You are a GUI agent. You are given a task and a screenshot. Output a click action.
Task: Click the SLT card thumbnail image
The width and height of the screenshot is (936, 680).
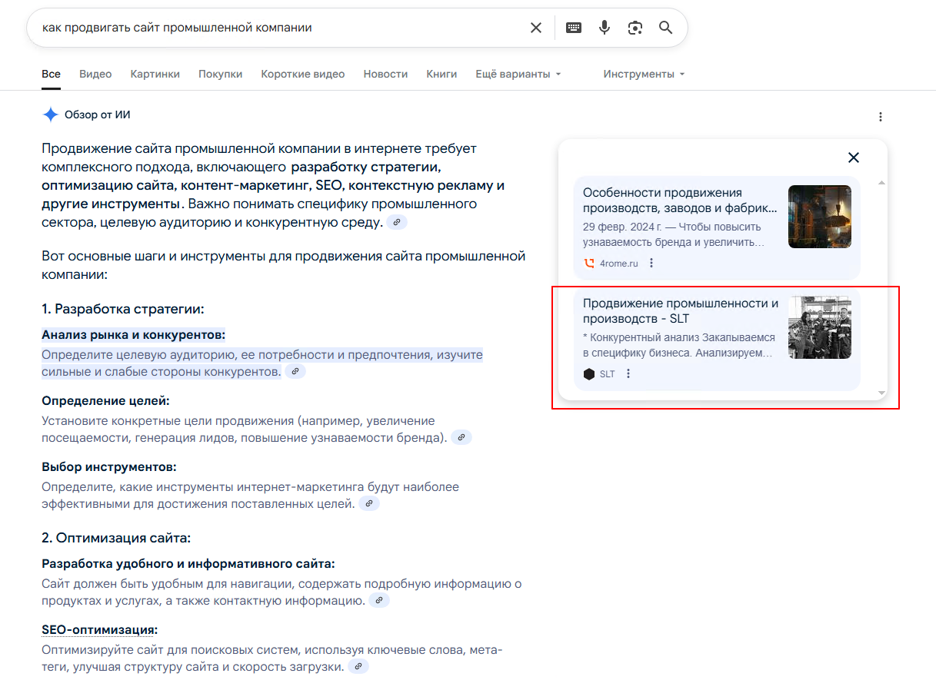(x=819, y=327)
